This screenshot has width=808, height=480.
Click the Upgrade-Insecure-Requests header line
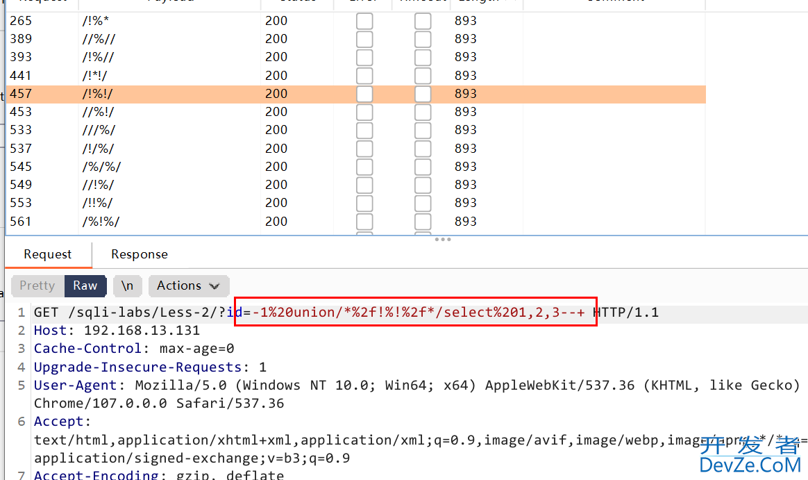151,367
